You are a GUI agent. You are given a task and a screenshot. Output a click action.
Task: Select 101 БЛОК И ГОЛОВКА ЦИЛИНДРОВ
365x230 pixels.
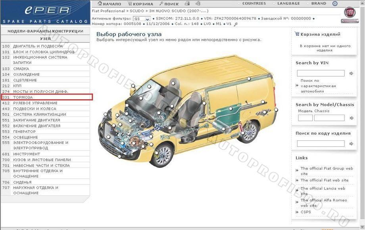tap(45, 52)
